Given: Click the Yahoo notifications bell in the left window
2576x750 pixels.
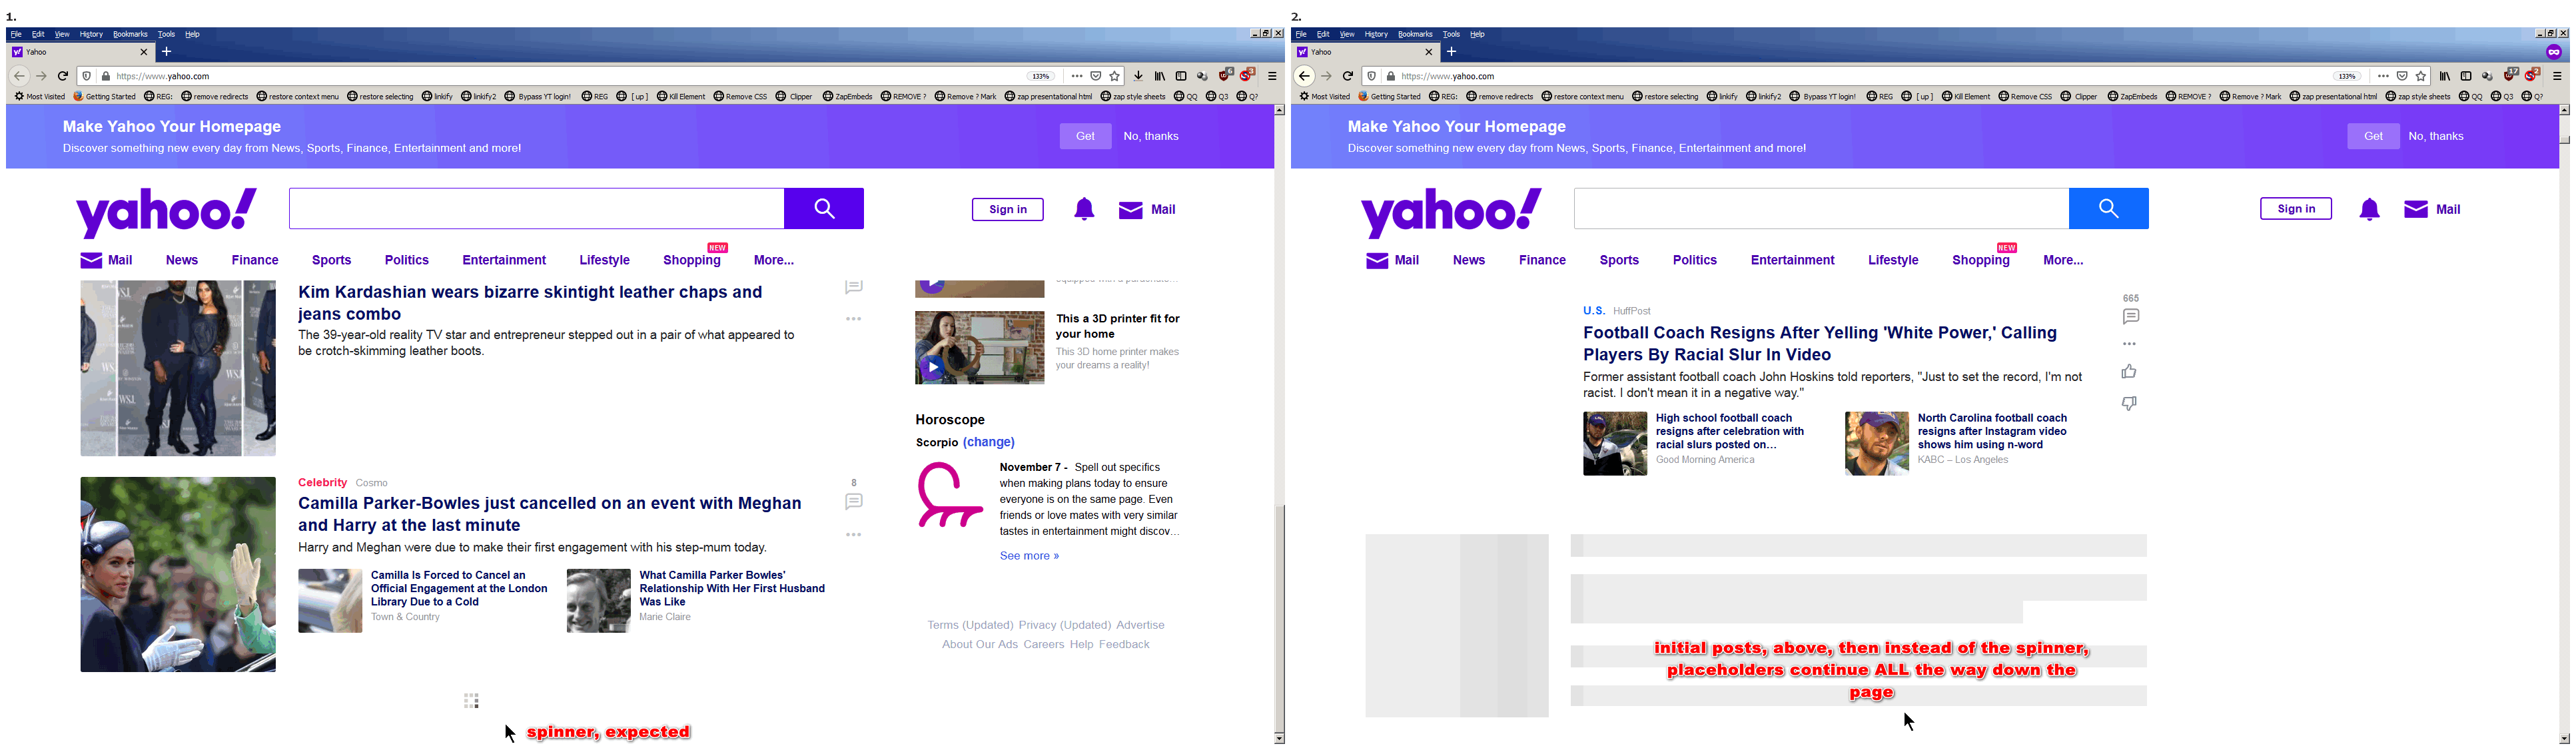Looking at the screenshot, I should pyautogui.click(x=1084, y=209).
